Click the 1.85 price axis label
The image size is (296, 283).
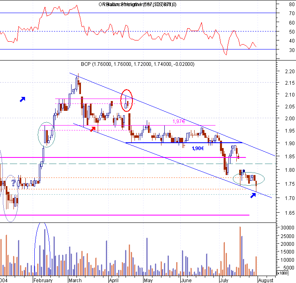[x=290, y=157]
